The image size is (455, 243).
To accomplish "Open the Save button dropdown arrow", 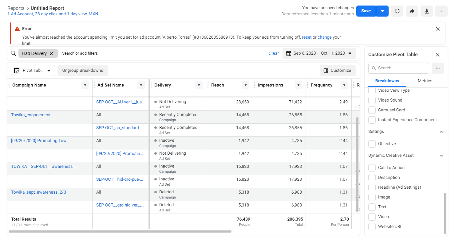I will pos(382,11).
